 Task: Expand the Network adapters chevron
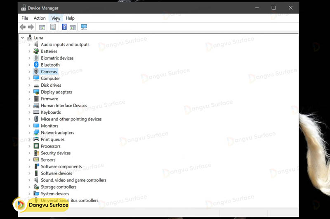point(29,133)
